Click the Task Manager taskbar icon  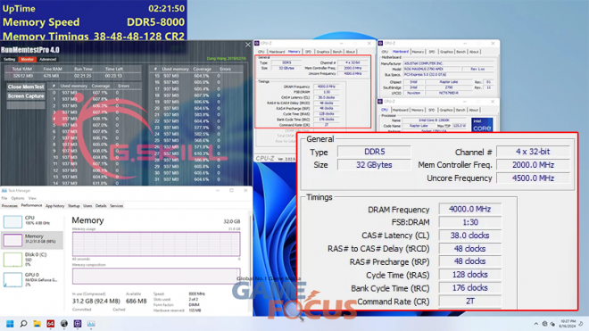pyautogui.click(x=91, y=324)
